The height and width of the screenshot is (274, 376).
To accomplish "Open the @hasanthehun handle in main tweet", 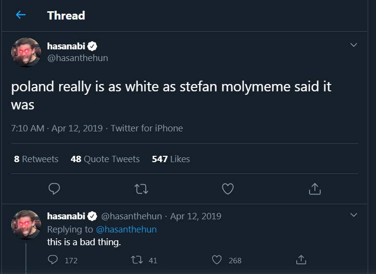I will [x=77, y=58].
